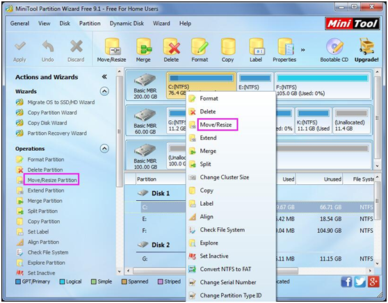Image resolution: width=388 pixels, height=303 pixels.
Task: Click the Merge toolbar icon
Action: coord(143,47)
